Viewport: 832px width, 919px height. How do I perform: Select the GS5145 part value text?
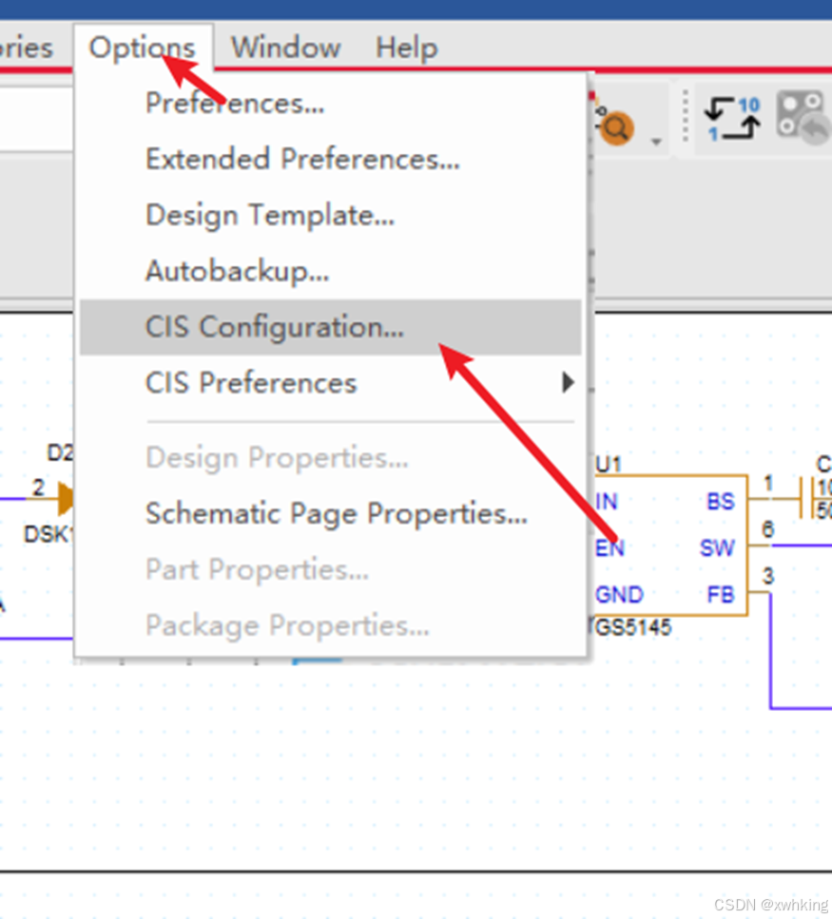(632, 627)
